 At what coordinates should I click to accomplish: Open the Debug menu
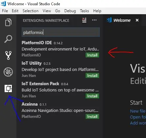click(x=70, y=11)
